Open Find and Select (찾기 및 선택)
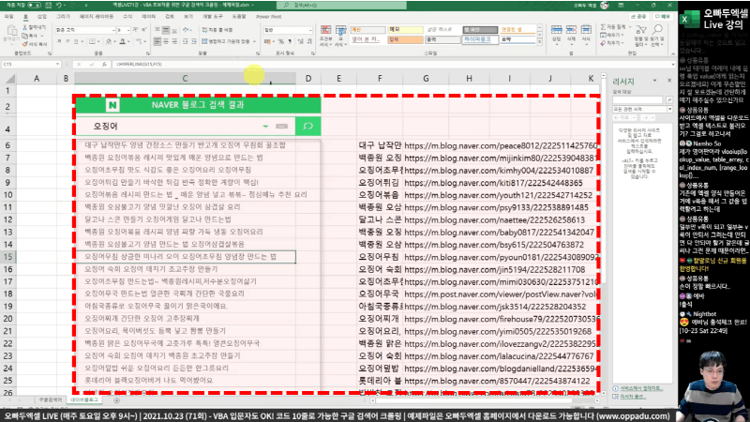The height and width of the screenshot is (422, 750). tap(657, 36)
